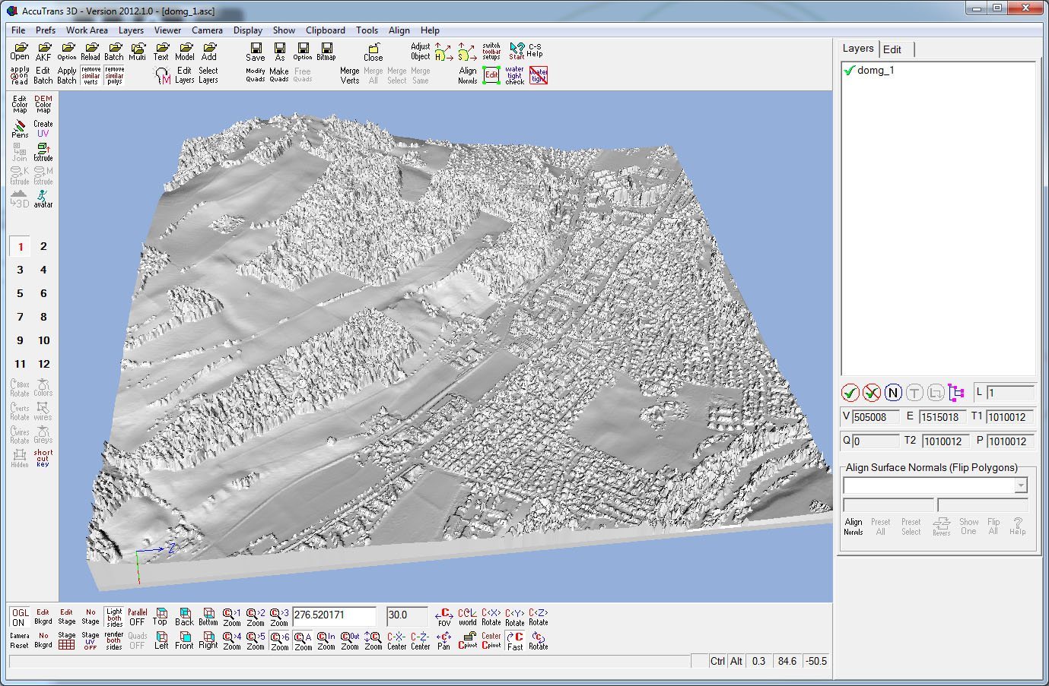This screenshot has height=686, width=1049.
Task: Click the Extrude tool icon
Action: [43, 152]
